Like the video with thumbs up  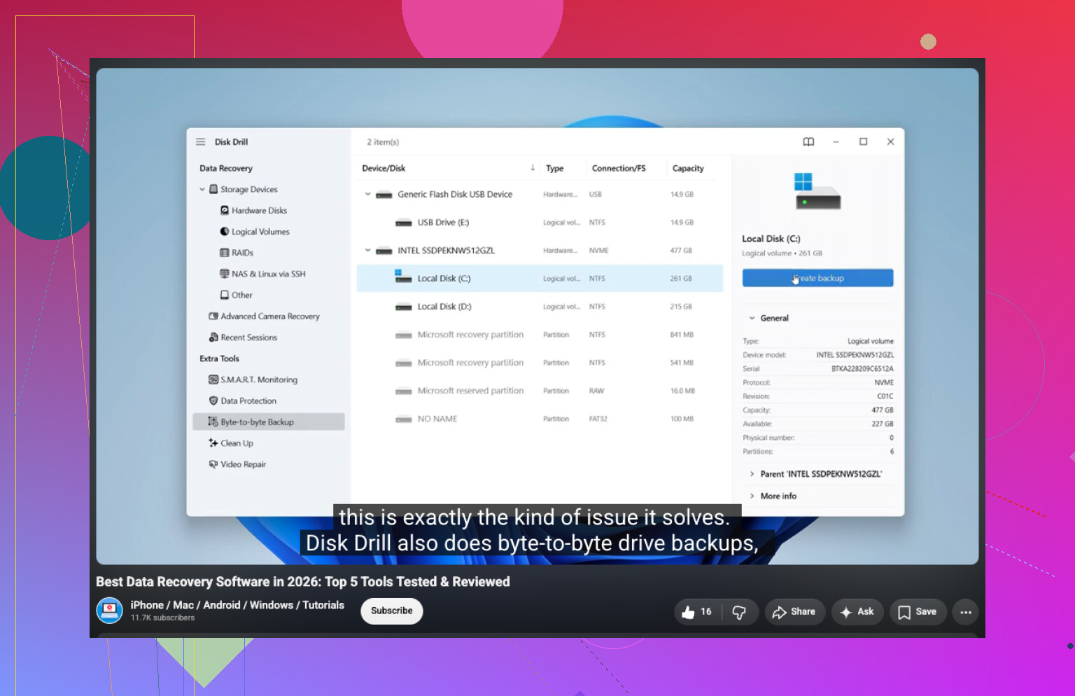(697, 612)
